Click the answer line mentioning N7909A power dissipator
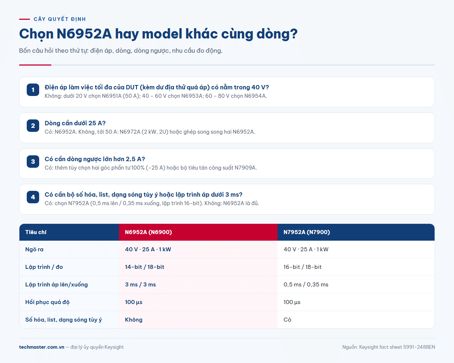Screen dimensions: 454x363 151,168
